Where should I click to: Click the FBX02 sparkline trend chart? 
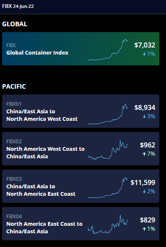click(x=108, y=150)
